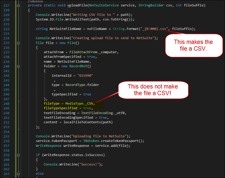Collapse the File initializer fold on line 235

pos(18,43)
